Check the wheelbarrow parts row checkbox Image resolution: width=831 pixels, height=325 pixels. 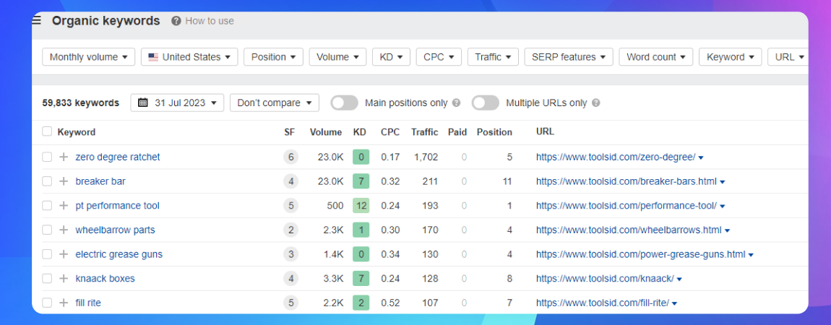tap(47, 230)
